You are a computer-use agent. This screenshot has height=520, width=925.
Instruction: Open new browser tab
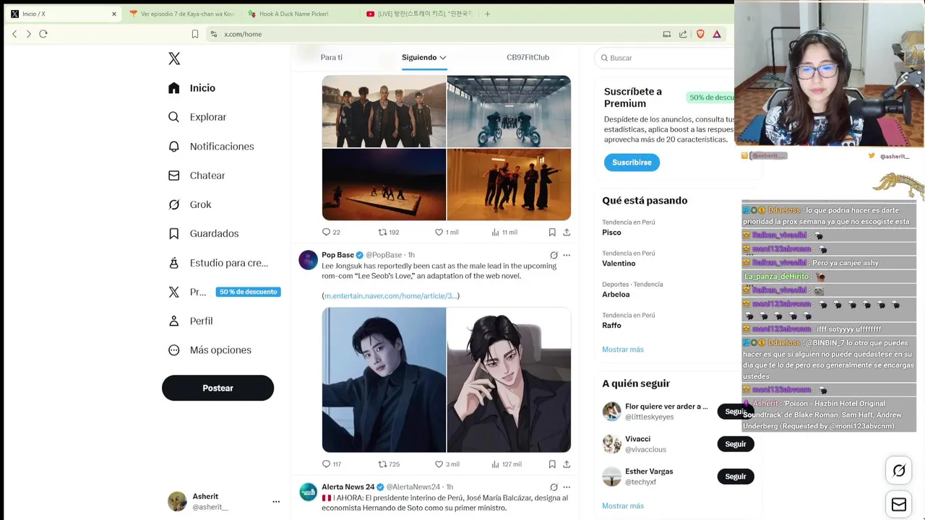(487, 14)
